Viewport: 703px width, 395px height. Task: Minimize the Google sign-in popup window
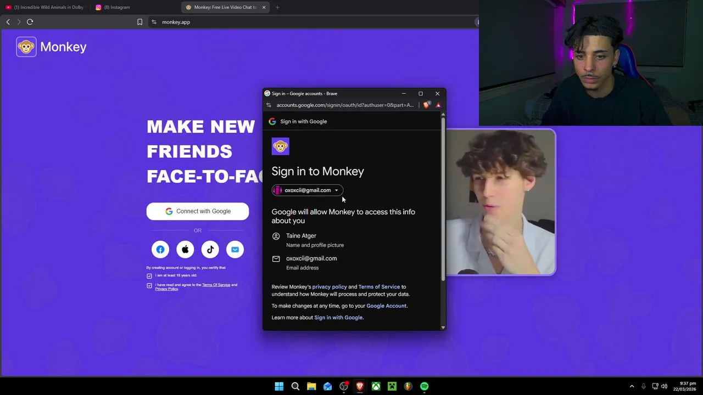(x=404, y=93)
